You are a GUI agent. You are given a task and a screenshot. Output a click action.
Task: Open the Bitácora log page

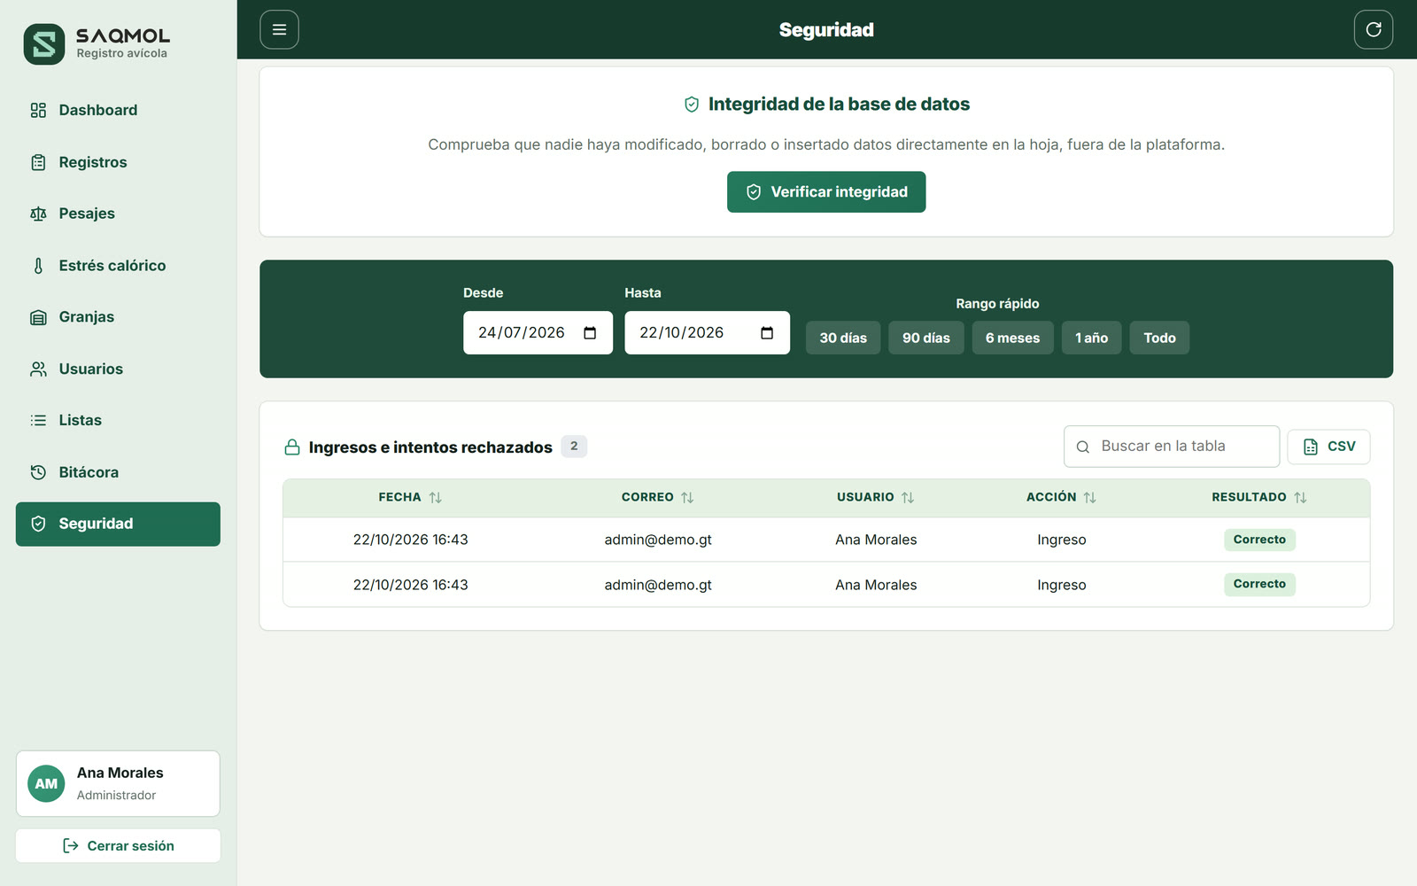(x=118, y=472)
